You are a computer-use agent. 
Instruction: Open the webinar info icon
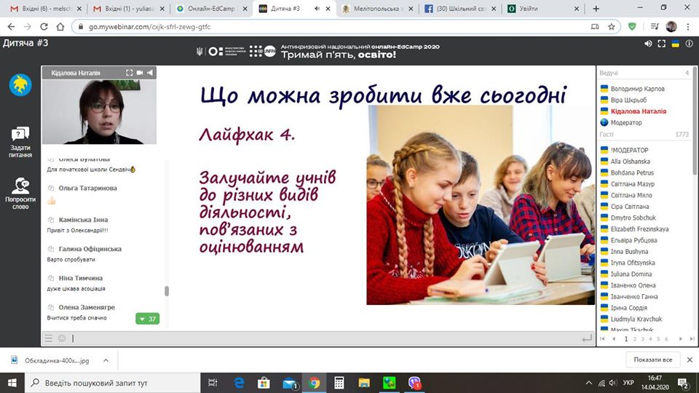(688, 44)
